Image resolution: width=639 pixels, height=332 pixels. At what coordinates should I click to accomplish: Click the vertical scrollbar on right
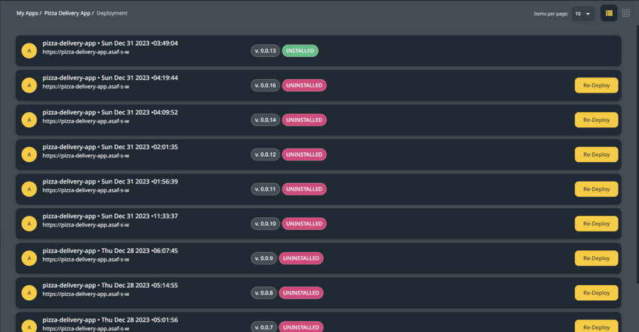point(637,155)
